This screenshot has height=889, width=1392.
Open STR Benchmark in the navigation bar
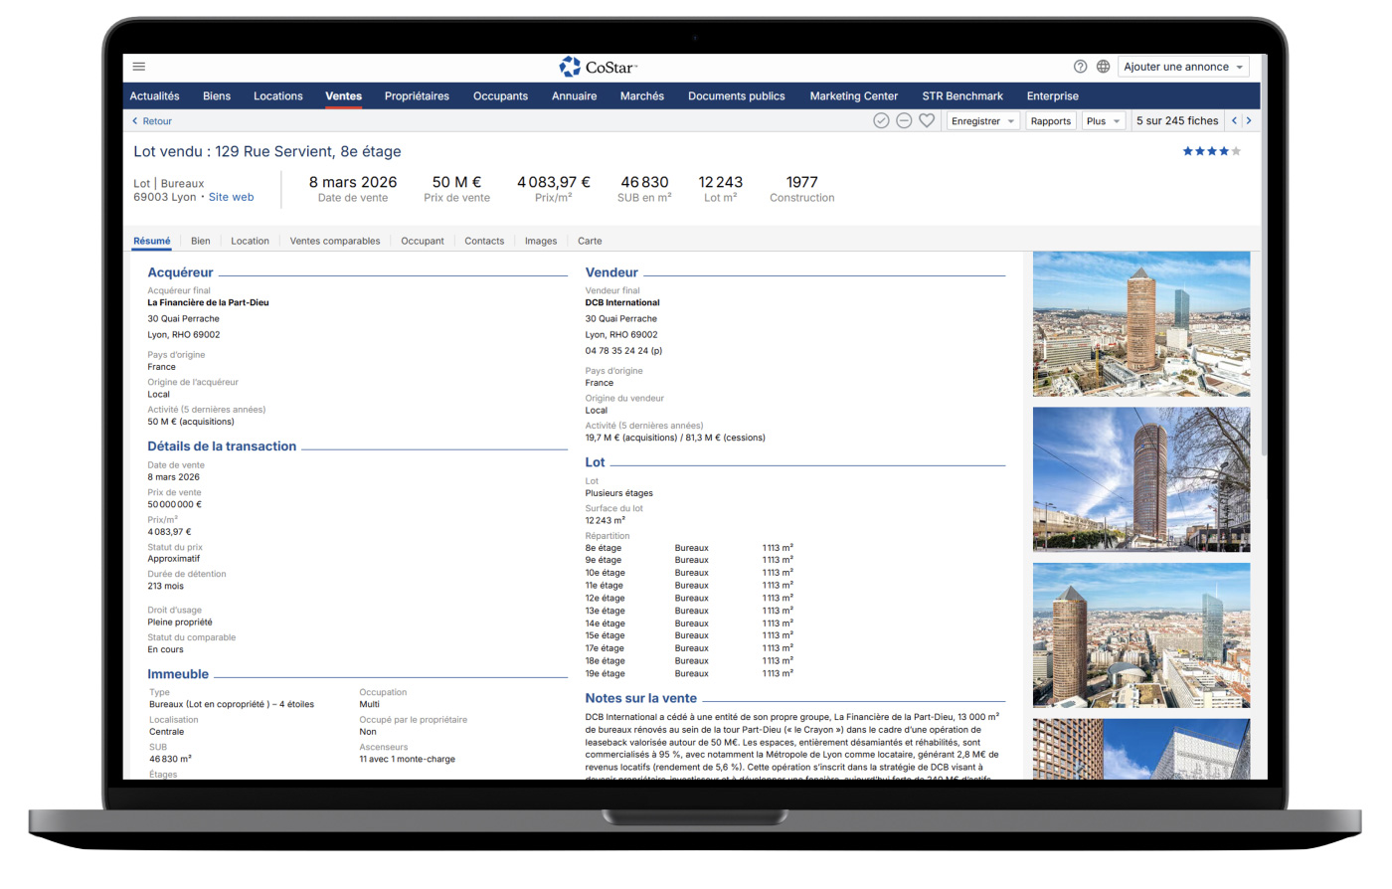[x=962, y=96]
